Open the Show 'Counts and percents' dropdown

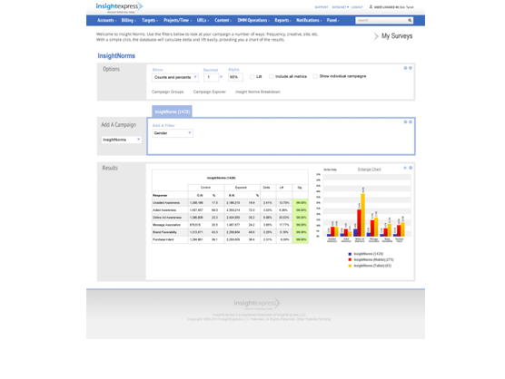coord(175,77)
